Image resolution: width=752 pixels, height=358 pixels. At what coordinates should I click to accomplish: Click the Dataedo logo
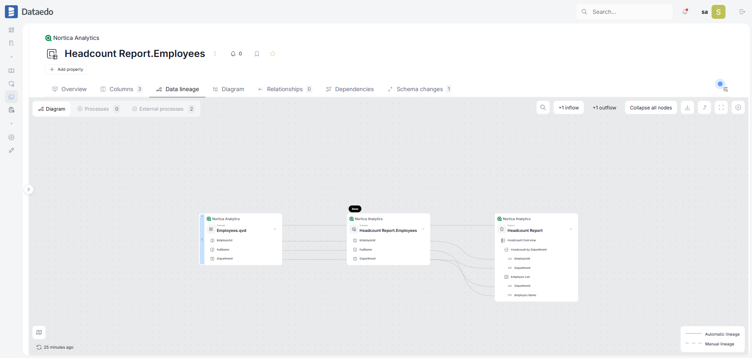pyautogui.click(x=29, y=12)
